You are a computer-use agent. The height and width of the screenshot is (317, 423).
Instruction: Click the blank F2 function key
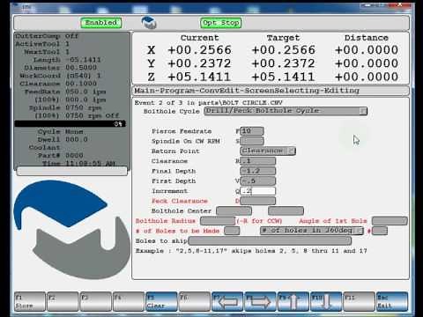click(x=63, y=301)
